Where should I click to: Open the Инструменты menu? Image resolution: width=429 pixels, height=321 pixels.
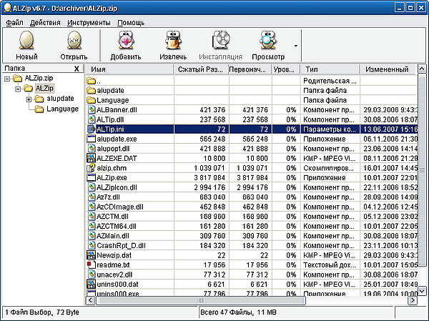[89, 23]
